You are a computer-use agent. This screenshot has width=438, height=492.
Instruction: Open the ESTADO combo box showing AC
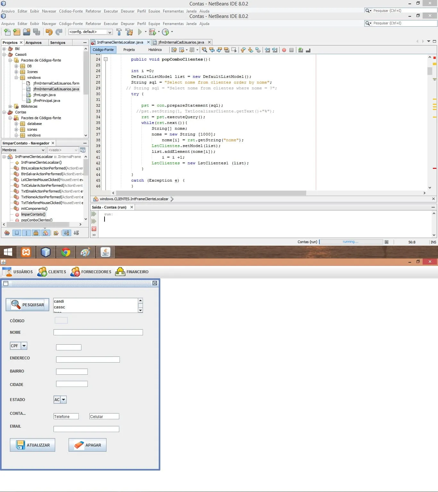click(x=63, y=399)
